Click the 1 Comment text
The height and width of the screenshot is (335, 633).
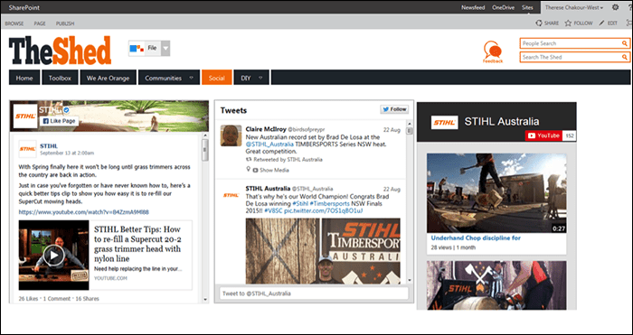(x=56, y=299)
